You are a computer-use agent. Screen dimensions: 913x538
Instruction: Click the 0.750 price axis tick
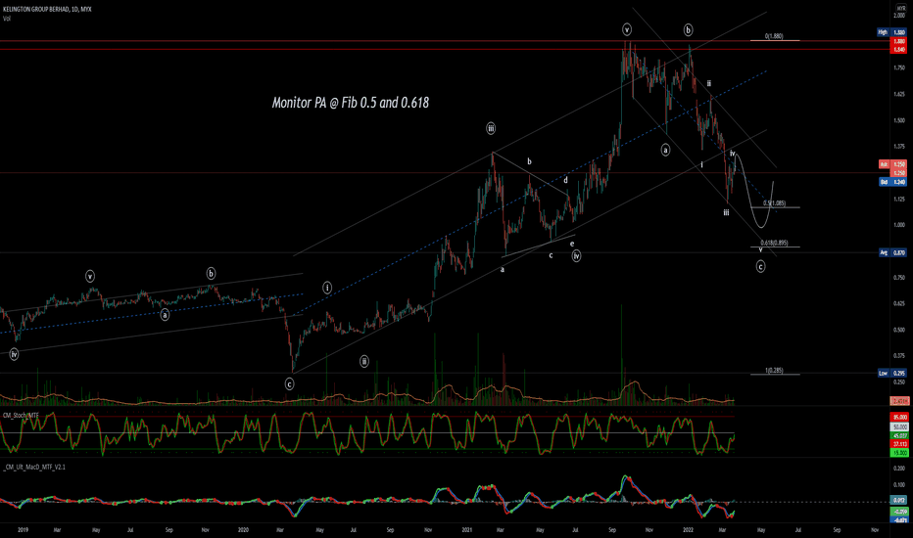pos(899,278)
